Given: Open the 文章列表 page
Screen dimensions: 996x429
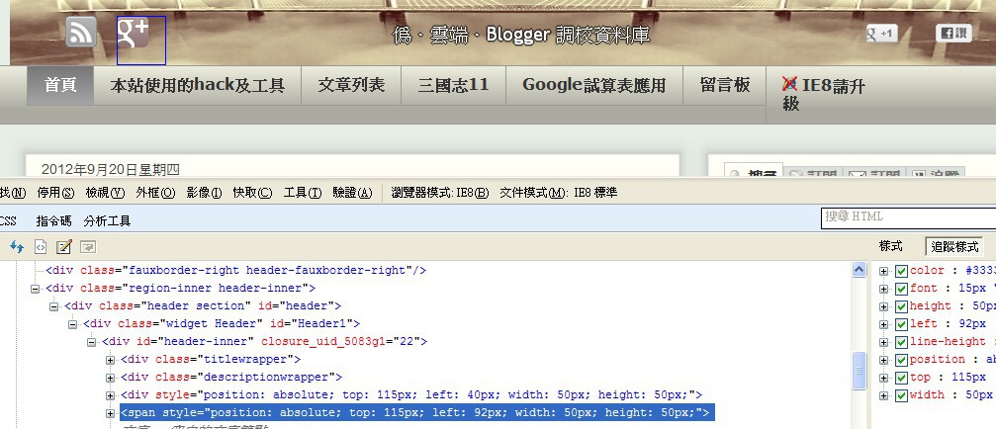Looking at the screenshot, I should tap(351, 85).
